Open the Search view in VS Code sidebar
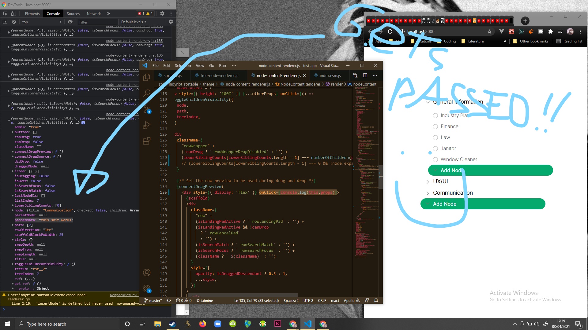The width and height of the screenshot is (588, 330). click(x=147, y=93)
